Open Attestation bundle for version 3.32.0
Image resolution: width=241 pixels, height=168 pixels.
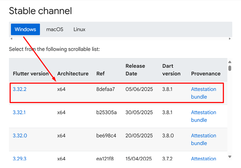(203, 139)
